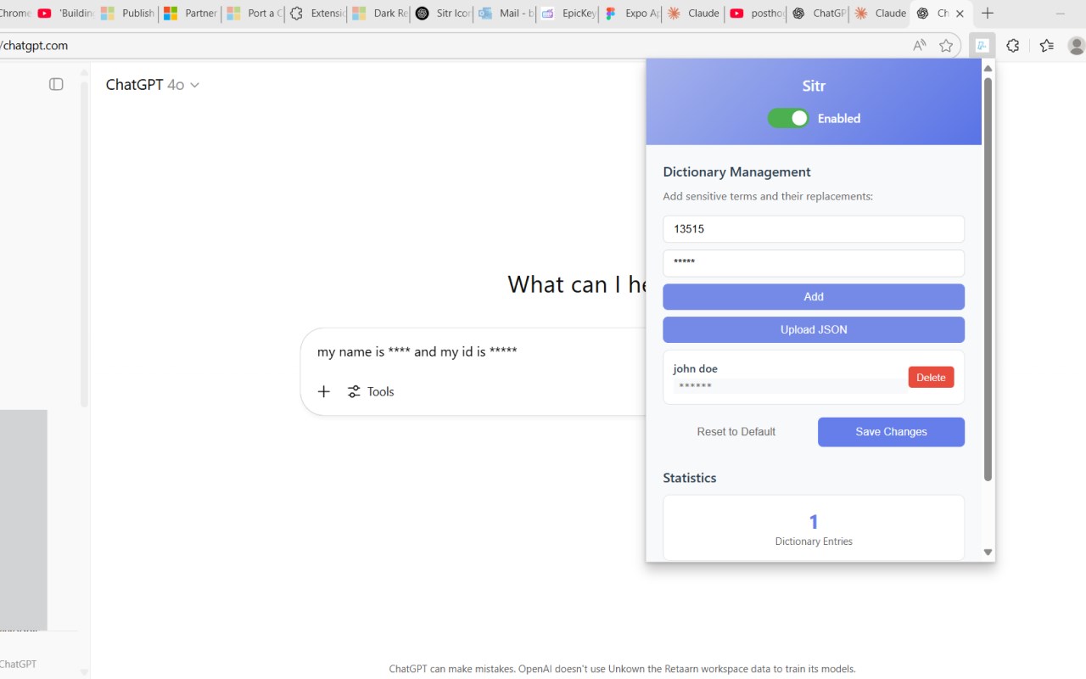
Task: Switch to the Sitr Icon tab
Action: pos(442,14)
